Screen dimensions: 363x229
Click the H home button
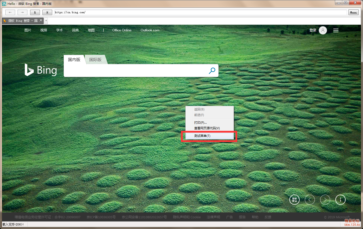click(x=47, y=12)
